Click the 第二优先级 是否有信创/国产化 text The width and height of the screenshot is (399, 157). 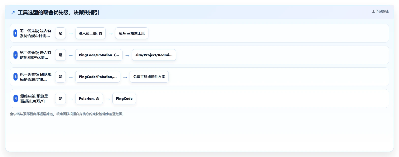click(36, 55)
